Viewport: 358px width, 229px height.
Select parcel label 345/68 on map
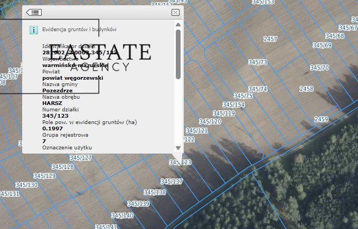[335, 36]
